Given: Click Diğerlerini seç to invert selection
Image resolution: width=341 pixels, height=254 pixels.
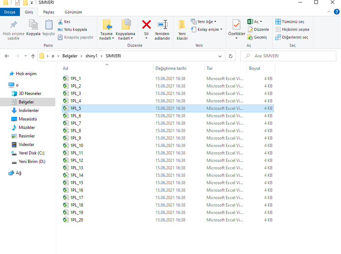Looking at the screenshot, I should [x=292, y=37].
